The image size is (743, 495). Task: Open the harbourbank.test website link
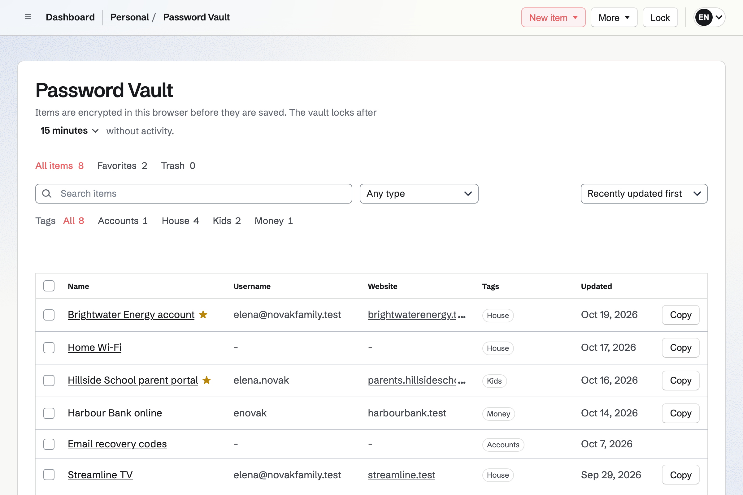(407, 413)
